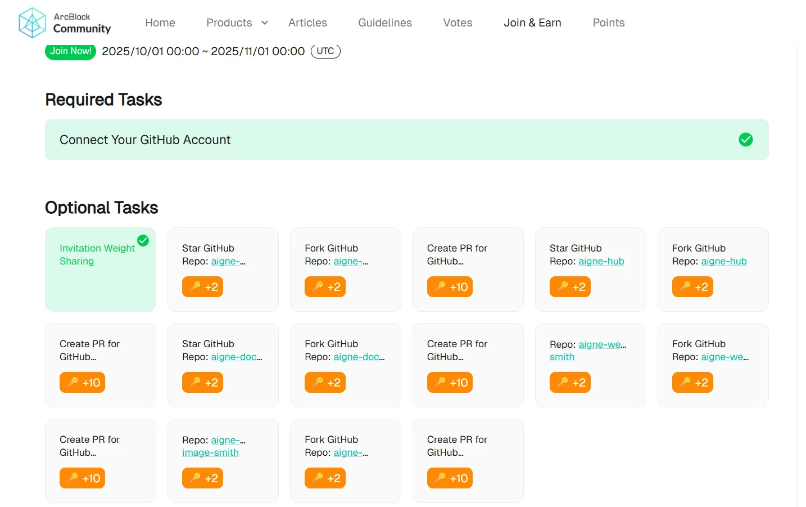Click the ArcBlock Community logo
This screenshot has height=507, width=806.
pyautogui.click(x=65, y=23)
